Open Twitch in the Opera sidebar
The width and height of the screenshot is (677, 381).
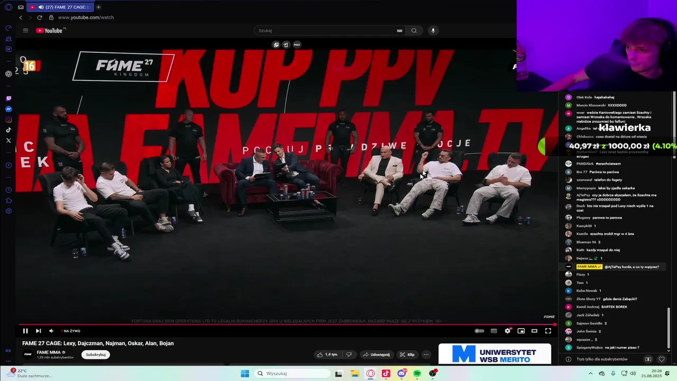(8, 98)
